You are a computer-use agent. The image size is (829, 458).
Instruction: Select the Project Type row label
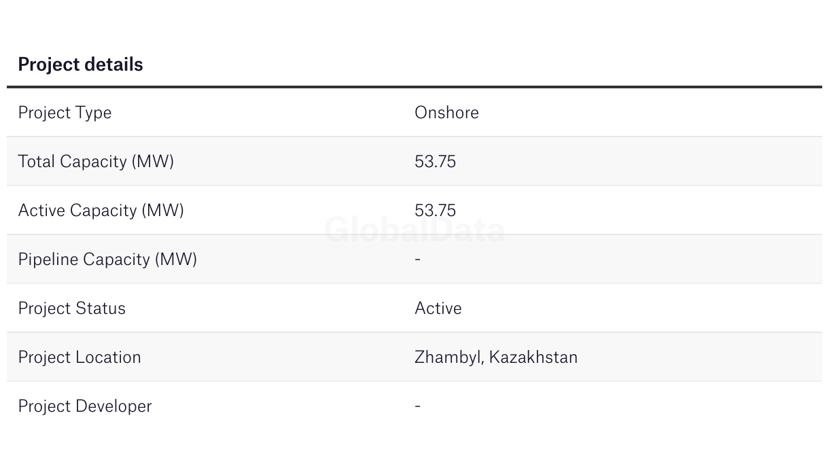pos(65,112)
